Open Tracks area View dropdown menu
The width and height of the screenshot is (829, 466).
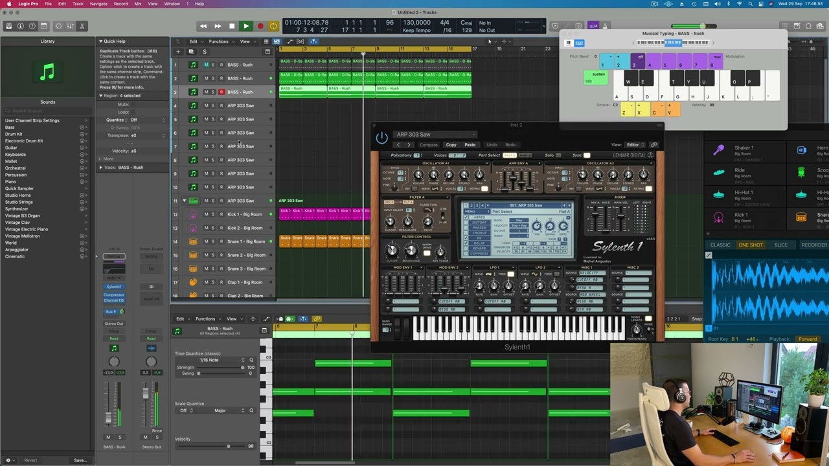pyautogui.click(x=247, y=41)
